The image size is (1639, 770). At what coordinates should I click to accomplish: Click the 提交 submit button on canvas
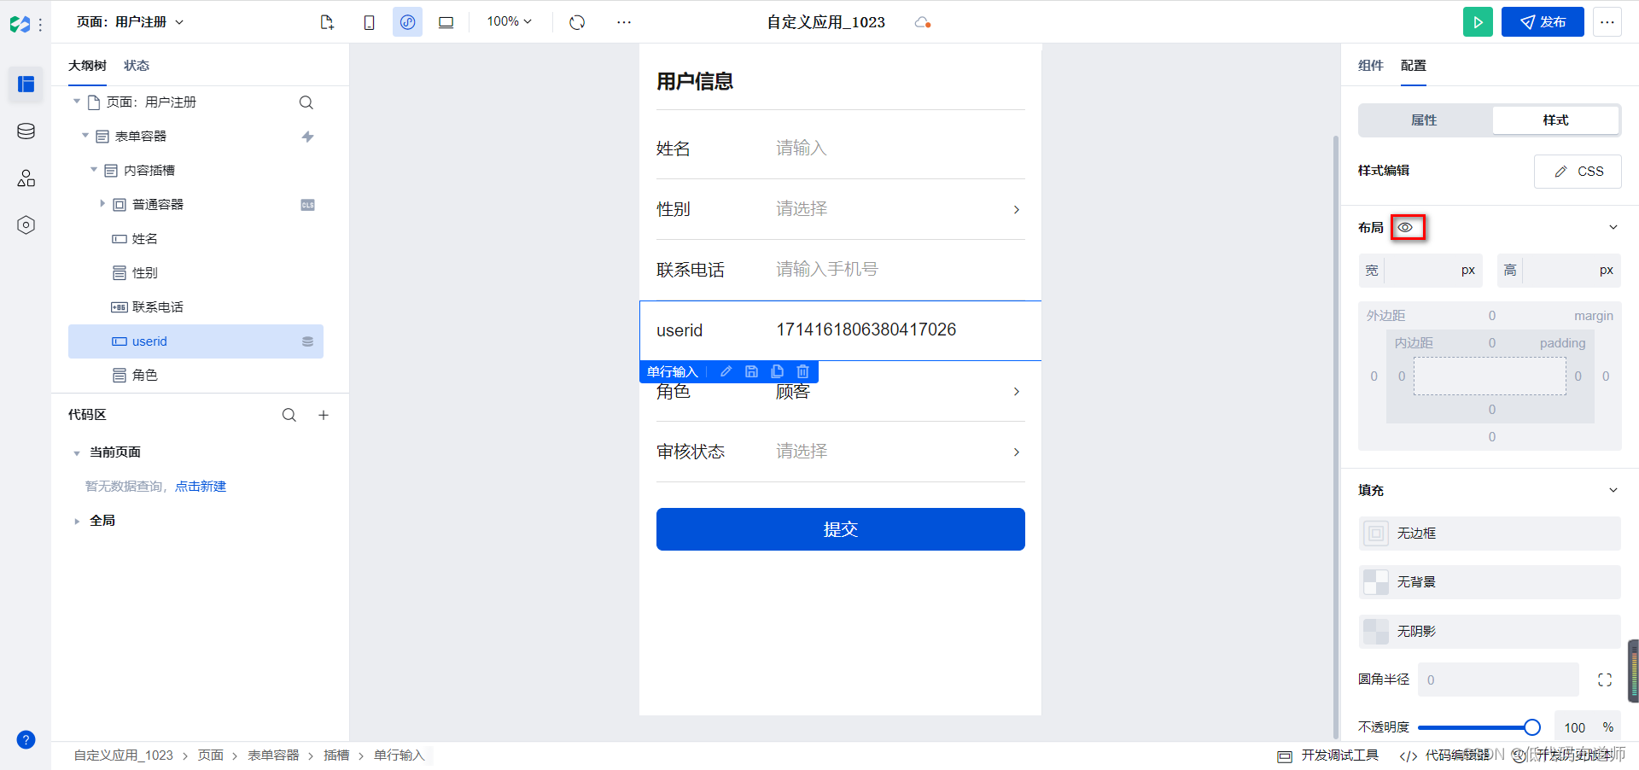(x=840, y=529)
